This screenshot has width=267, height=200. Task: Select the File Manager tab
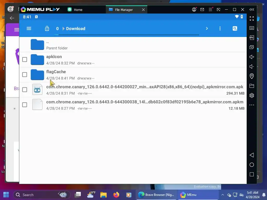[123, 10]
